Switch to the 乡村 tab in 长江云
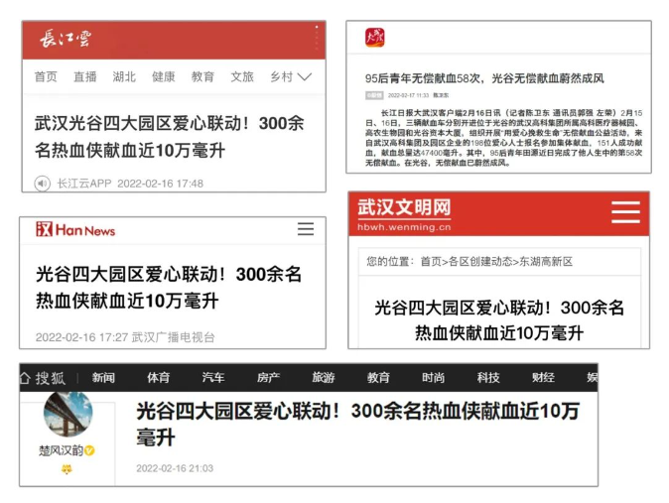The width and height of the screenshot is (669, 503). tap(281, 76)
